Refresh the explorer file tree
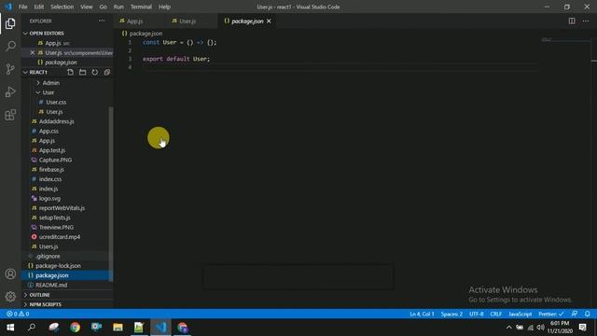The height and width of the screenshot is (336, 597). pos(94,72)
